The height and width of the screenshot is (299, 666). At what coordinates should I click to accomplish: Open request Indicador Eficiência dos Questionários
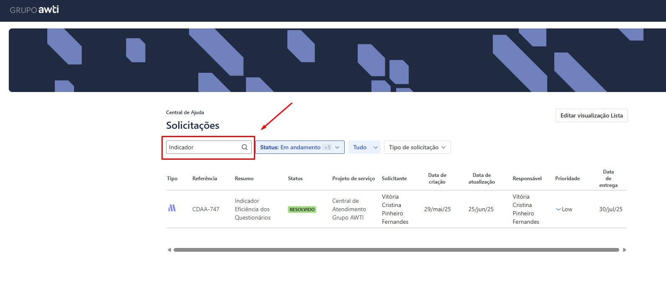[x=253, y=209]
